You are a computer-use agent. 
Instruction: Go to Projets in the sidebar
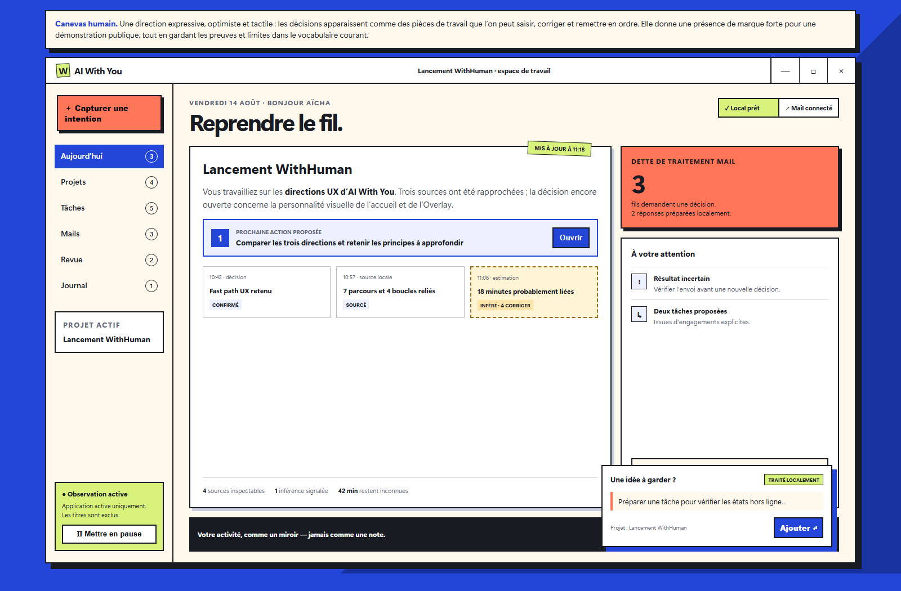109,182
